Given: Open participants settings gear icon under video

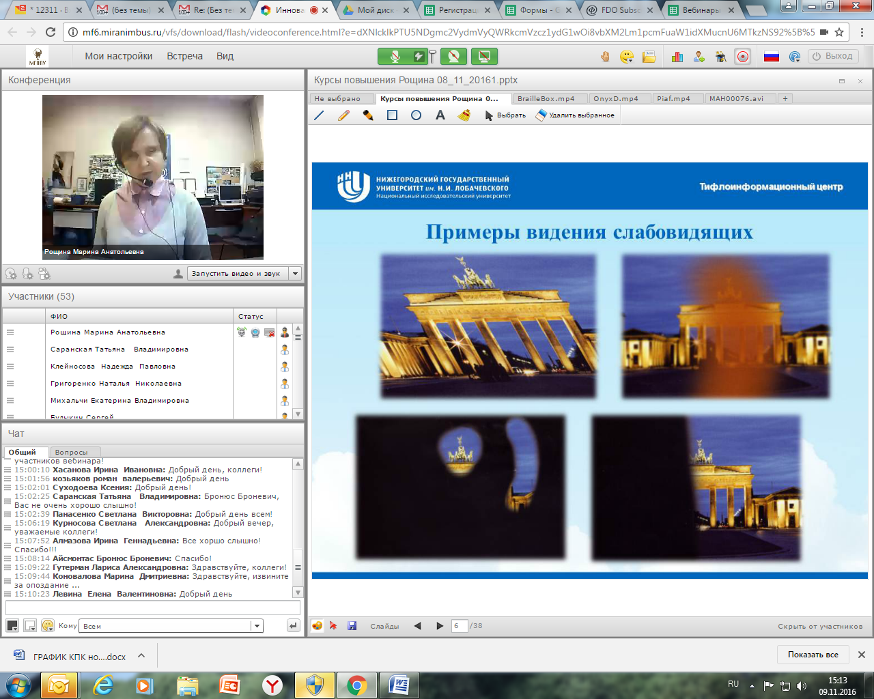Looking at the screenshot, I should point(44,274).
